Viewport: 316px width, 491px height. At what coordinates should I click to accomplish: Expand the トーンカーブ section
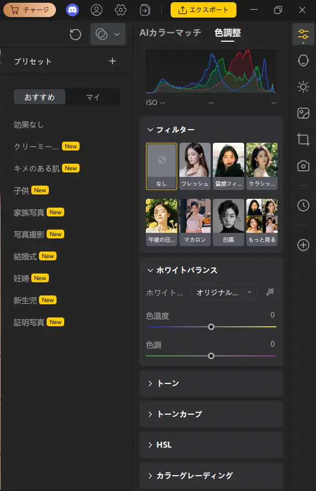point(211,414)
